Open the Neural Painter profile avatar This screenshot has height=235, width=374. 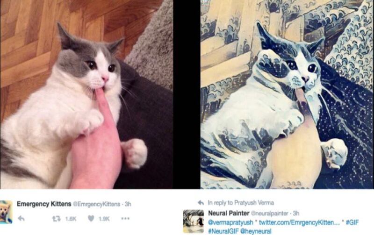click(x=194, y=221)
